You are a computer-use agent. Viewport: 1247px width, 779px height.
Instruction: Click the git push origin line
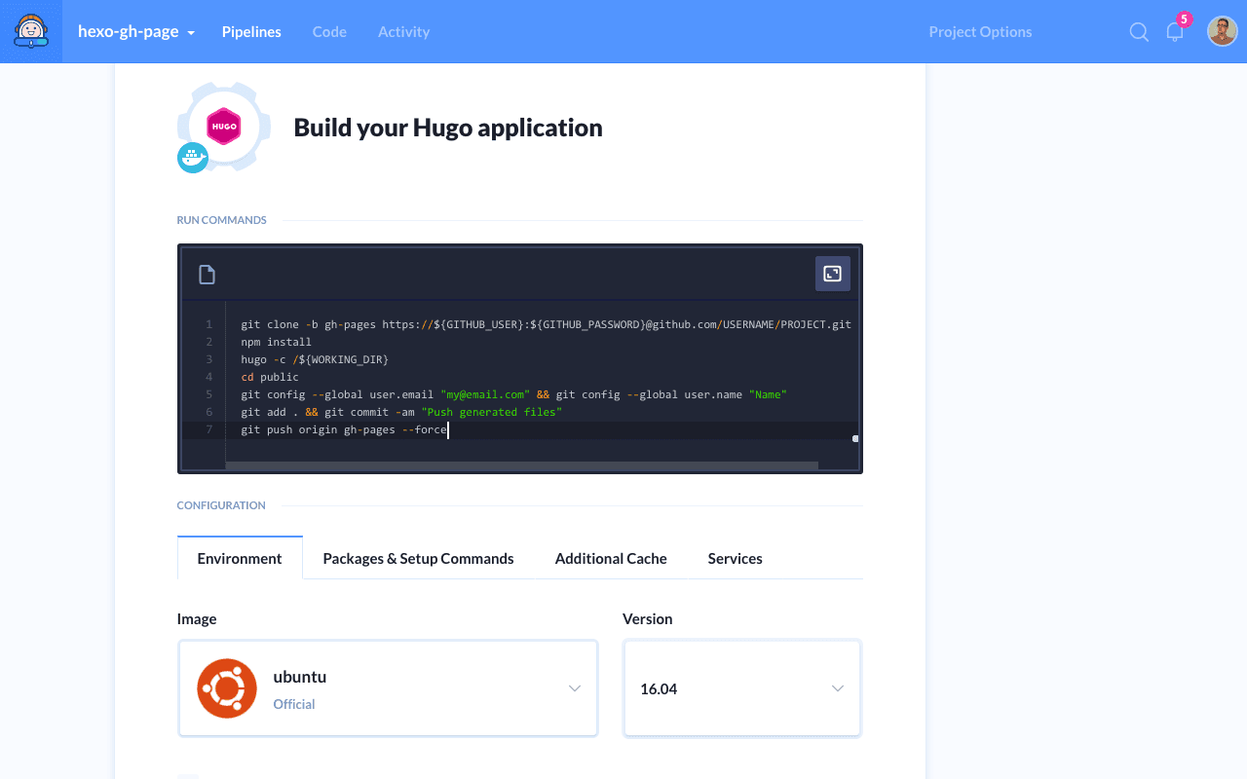coord(344,429)
